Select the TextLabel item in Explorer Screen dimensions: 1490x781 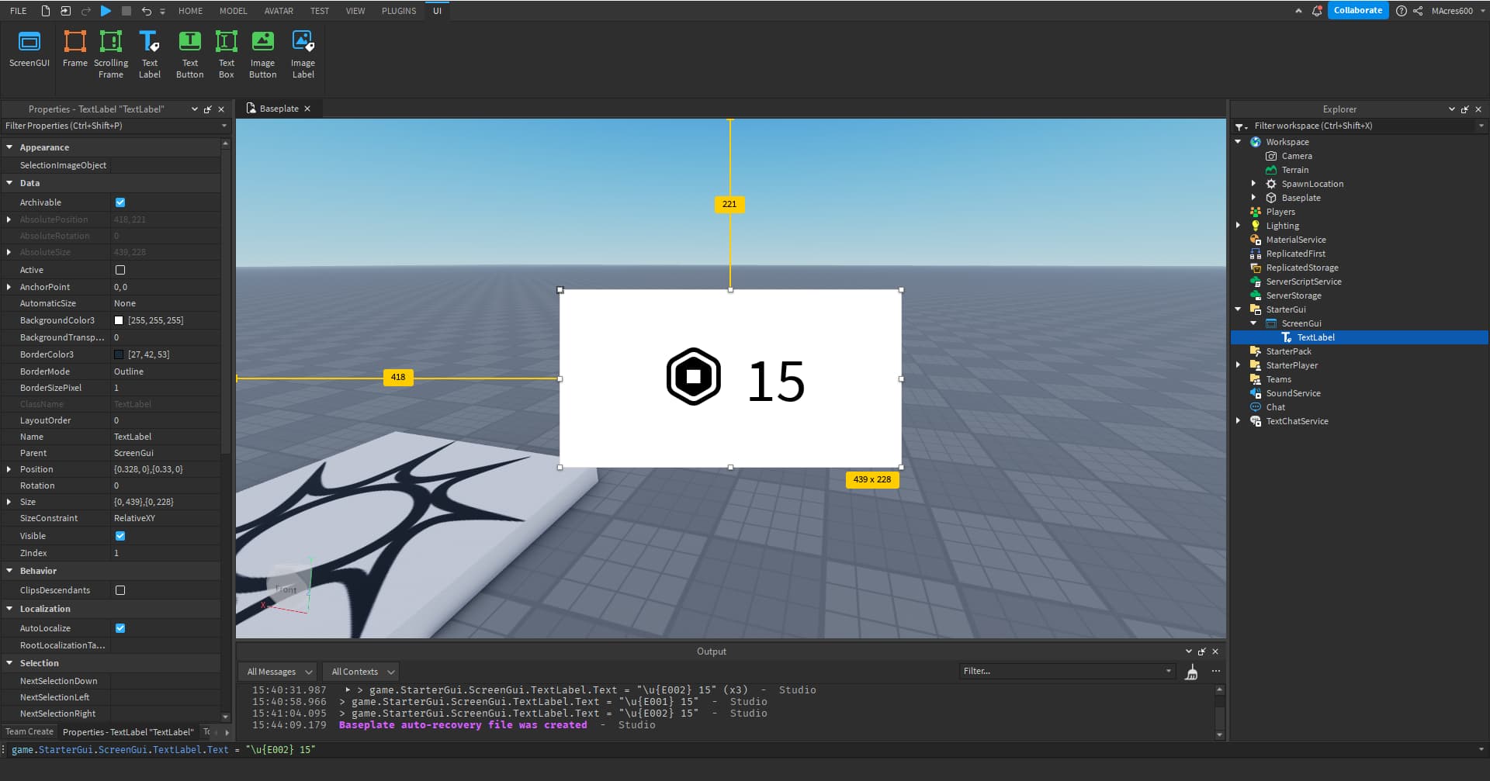pos(1315,337)
